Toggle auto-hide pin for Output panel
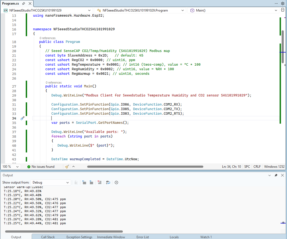 pyautogui.click(x=276, y=175)
